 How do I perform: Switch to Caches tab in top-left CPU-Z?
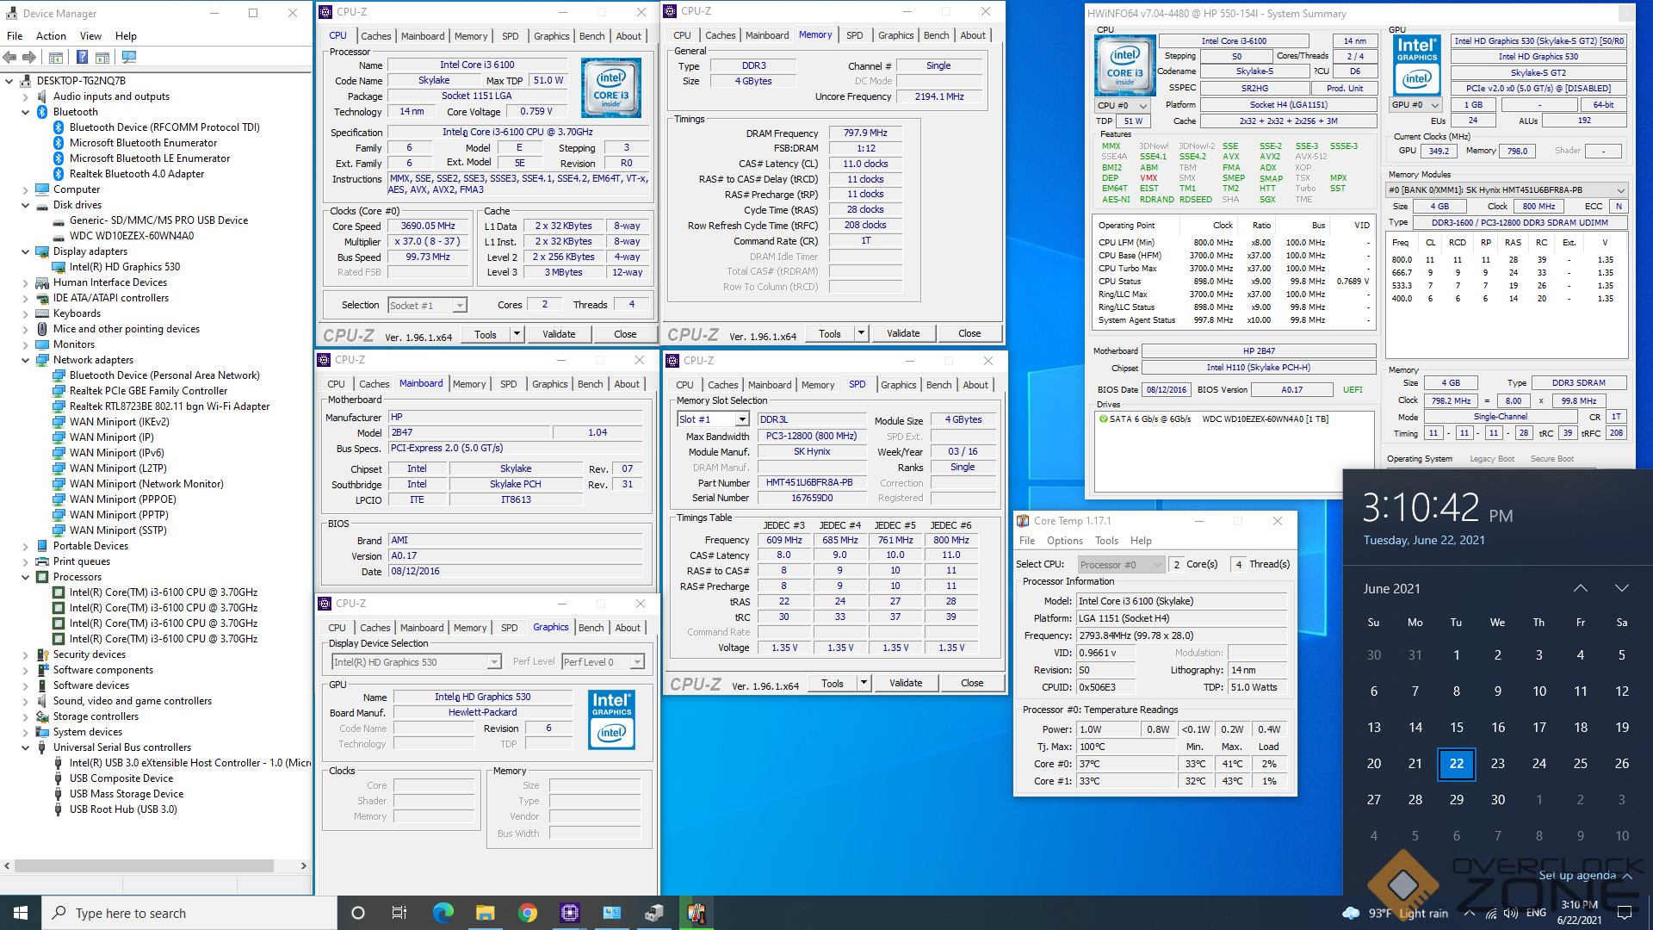(375, 36)
